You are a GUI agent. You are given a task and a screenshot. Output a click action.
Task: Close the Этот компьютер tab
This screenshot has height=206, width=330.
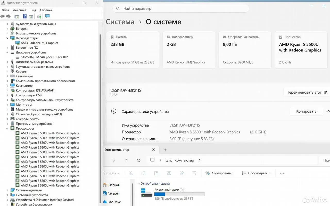(154, 150)
